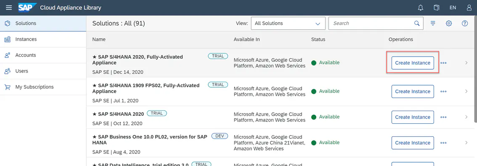Open the hamburger navigation menu

[9, 8]
